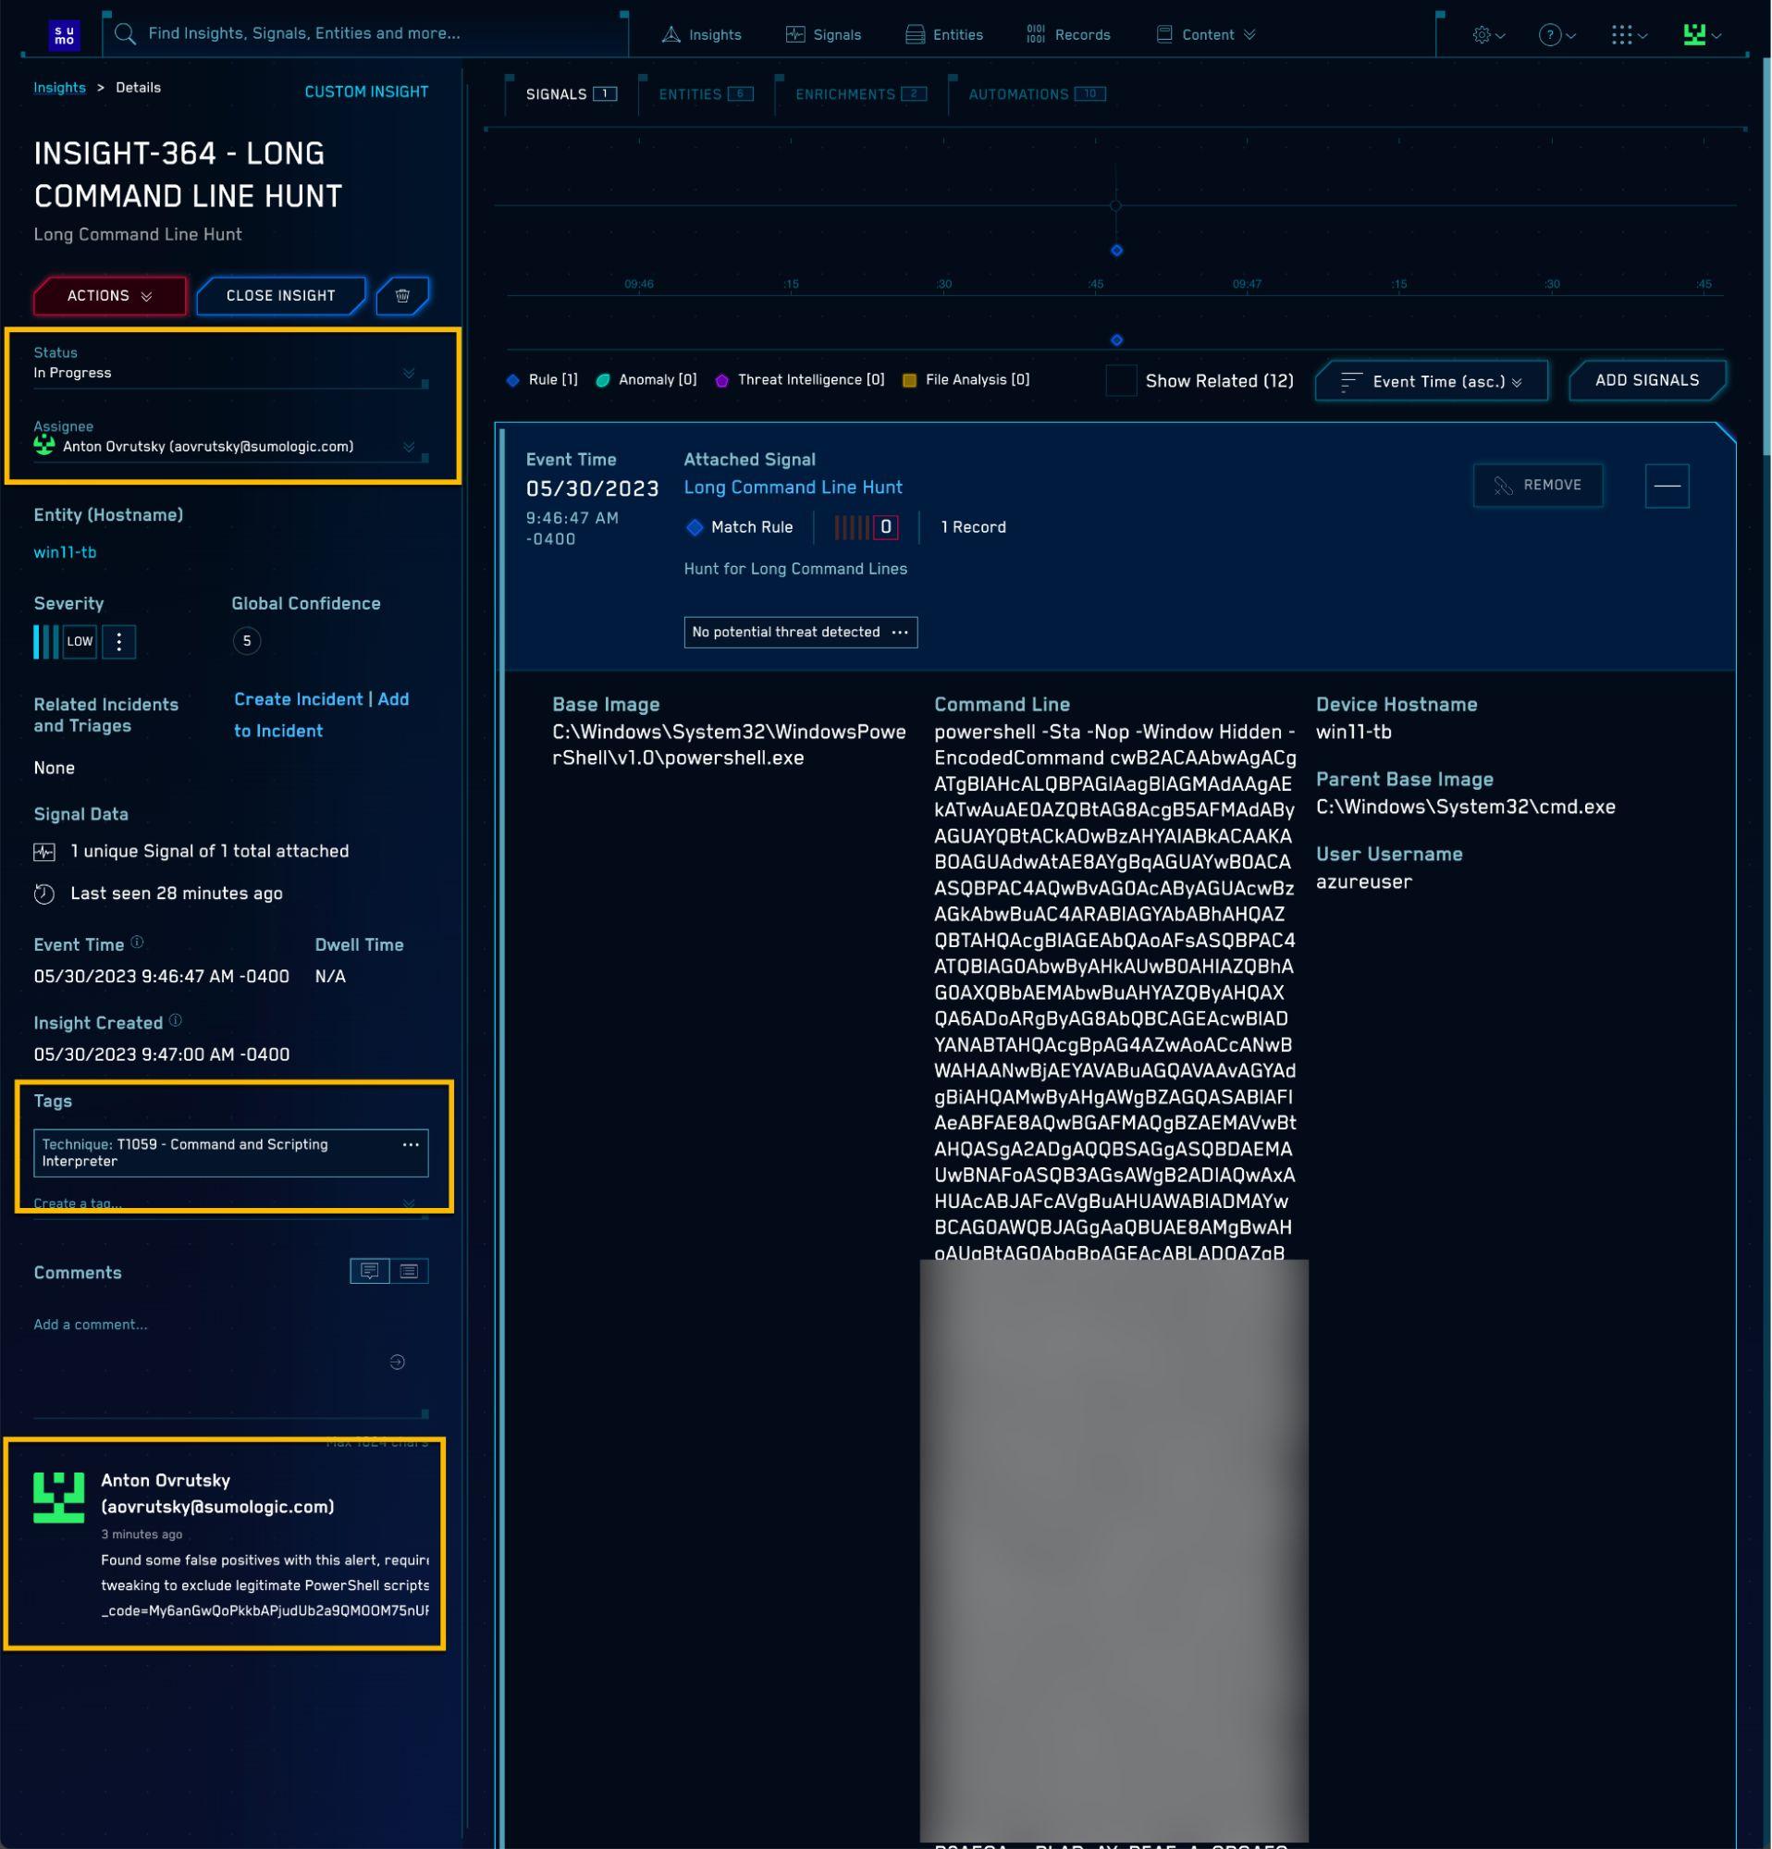Open the Content menu in the top bar

pyautogui.click(x=1208, y=34)
